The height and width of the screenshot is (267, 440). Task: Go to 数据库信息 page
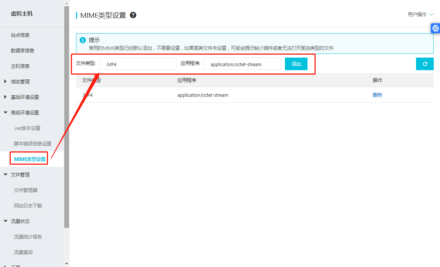(x=23, y=51)
